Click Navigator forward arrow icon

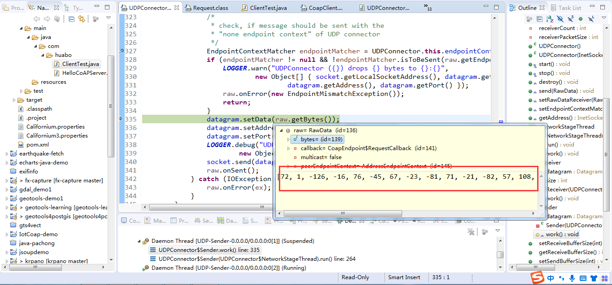tap(47, 19)
